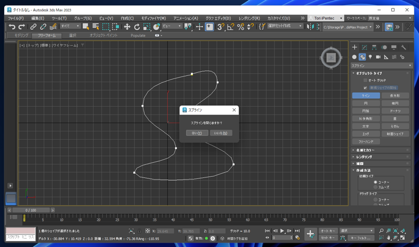This screenshot has width=419, height=247.
Task: Switch to the モデリング ribbon tab
Action: click(21, 35)
